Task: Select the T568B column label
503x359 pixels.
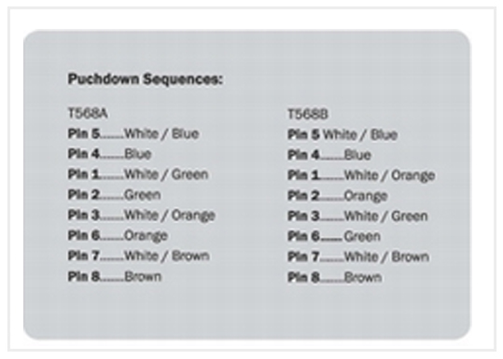Action: coord(308,114)
